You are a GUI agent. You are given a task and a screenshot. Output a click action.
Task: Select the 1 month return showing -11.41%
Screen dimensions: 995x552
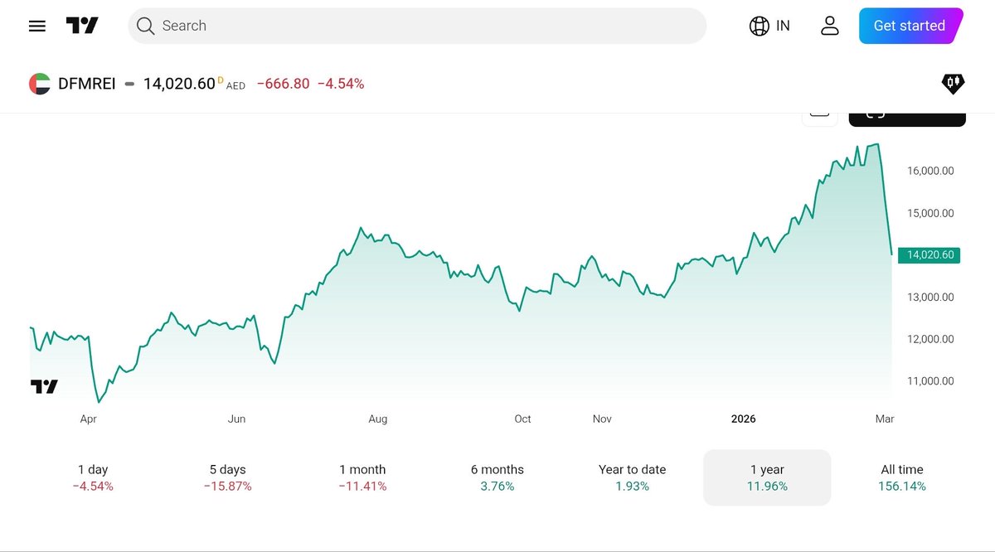click(x=362, y=477)
